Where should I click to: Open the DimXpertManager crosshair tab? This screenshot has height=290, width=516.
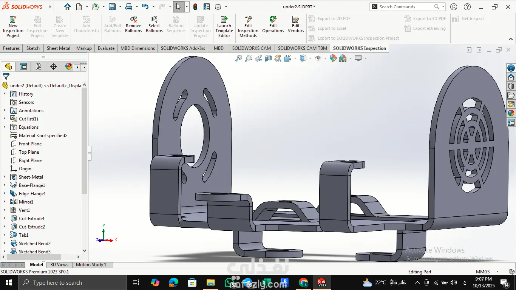point(54,67)
